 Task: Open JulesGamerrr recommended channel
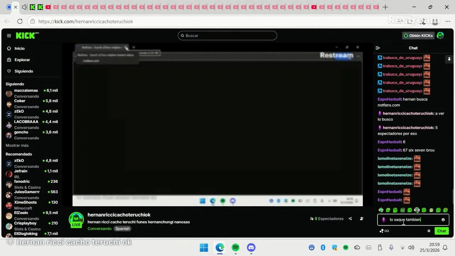coord(32,194)
